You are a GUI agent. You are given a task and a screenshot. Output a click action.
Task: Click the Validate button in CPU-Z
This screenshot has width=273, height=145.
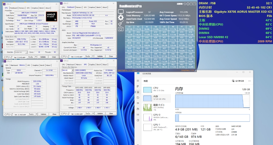pyautogui.click(x=100, y=113)
